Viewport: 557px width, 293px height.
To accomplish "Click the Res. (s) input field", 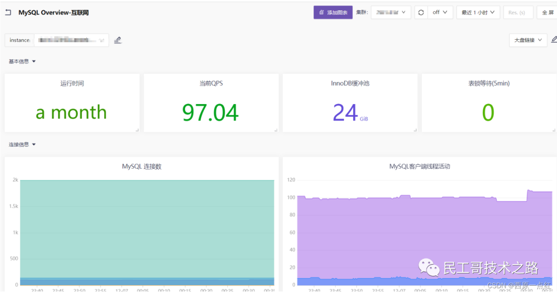I will pyautogui.click(x=518, y=12).
